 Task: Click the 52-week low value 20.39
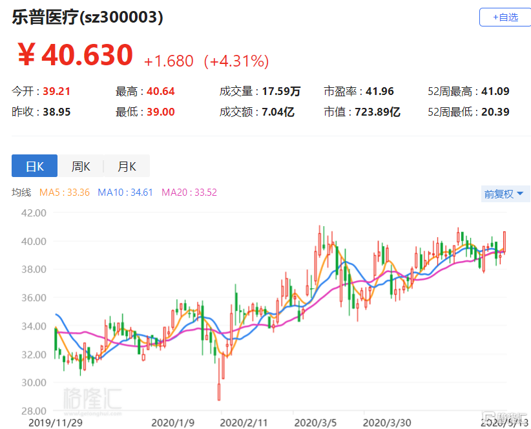click(x=495, y=112)
